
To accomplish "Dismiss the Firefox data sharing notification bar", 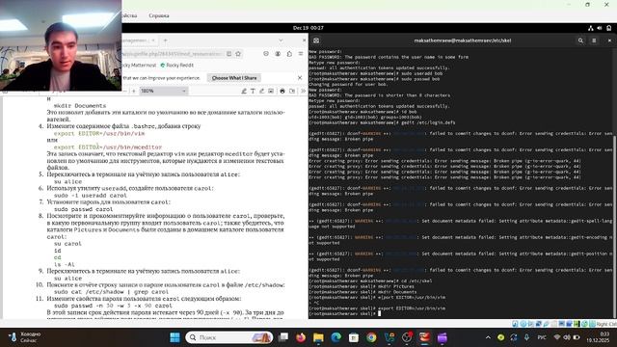I will tap(300, 78).
